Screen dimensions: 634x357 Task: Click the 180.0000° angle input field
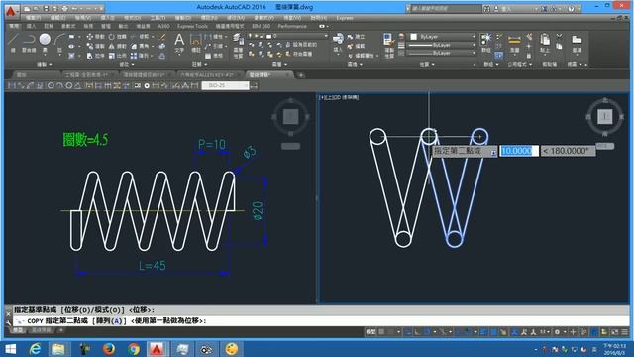tap(568, 151)
